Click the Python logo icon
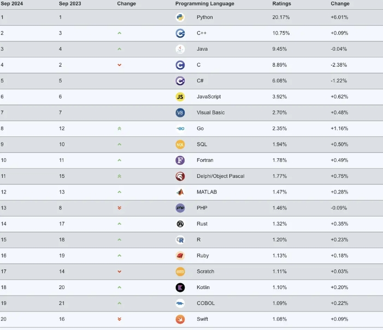 pos(180,17)
